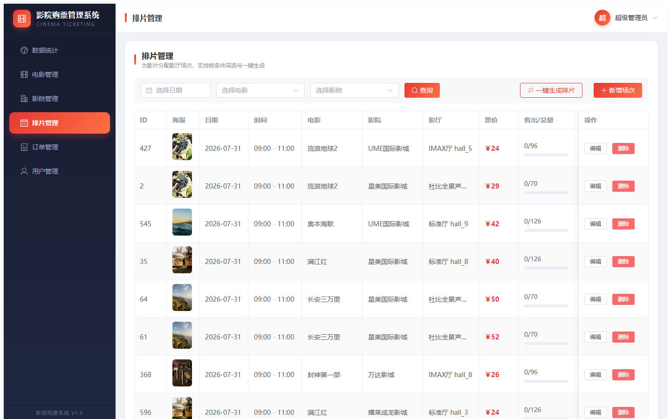Add a showing with 新增场次
Image resolution: width=671 pixels, height=419 pixels.
pos(618,90)
